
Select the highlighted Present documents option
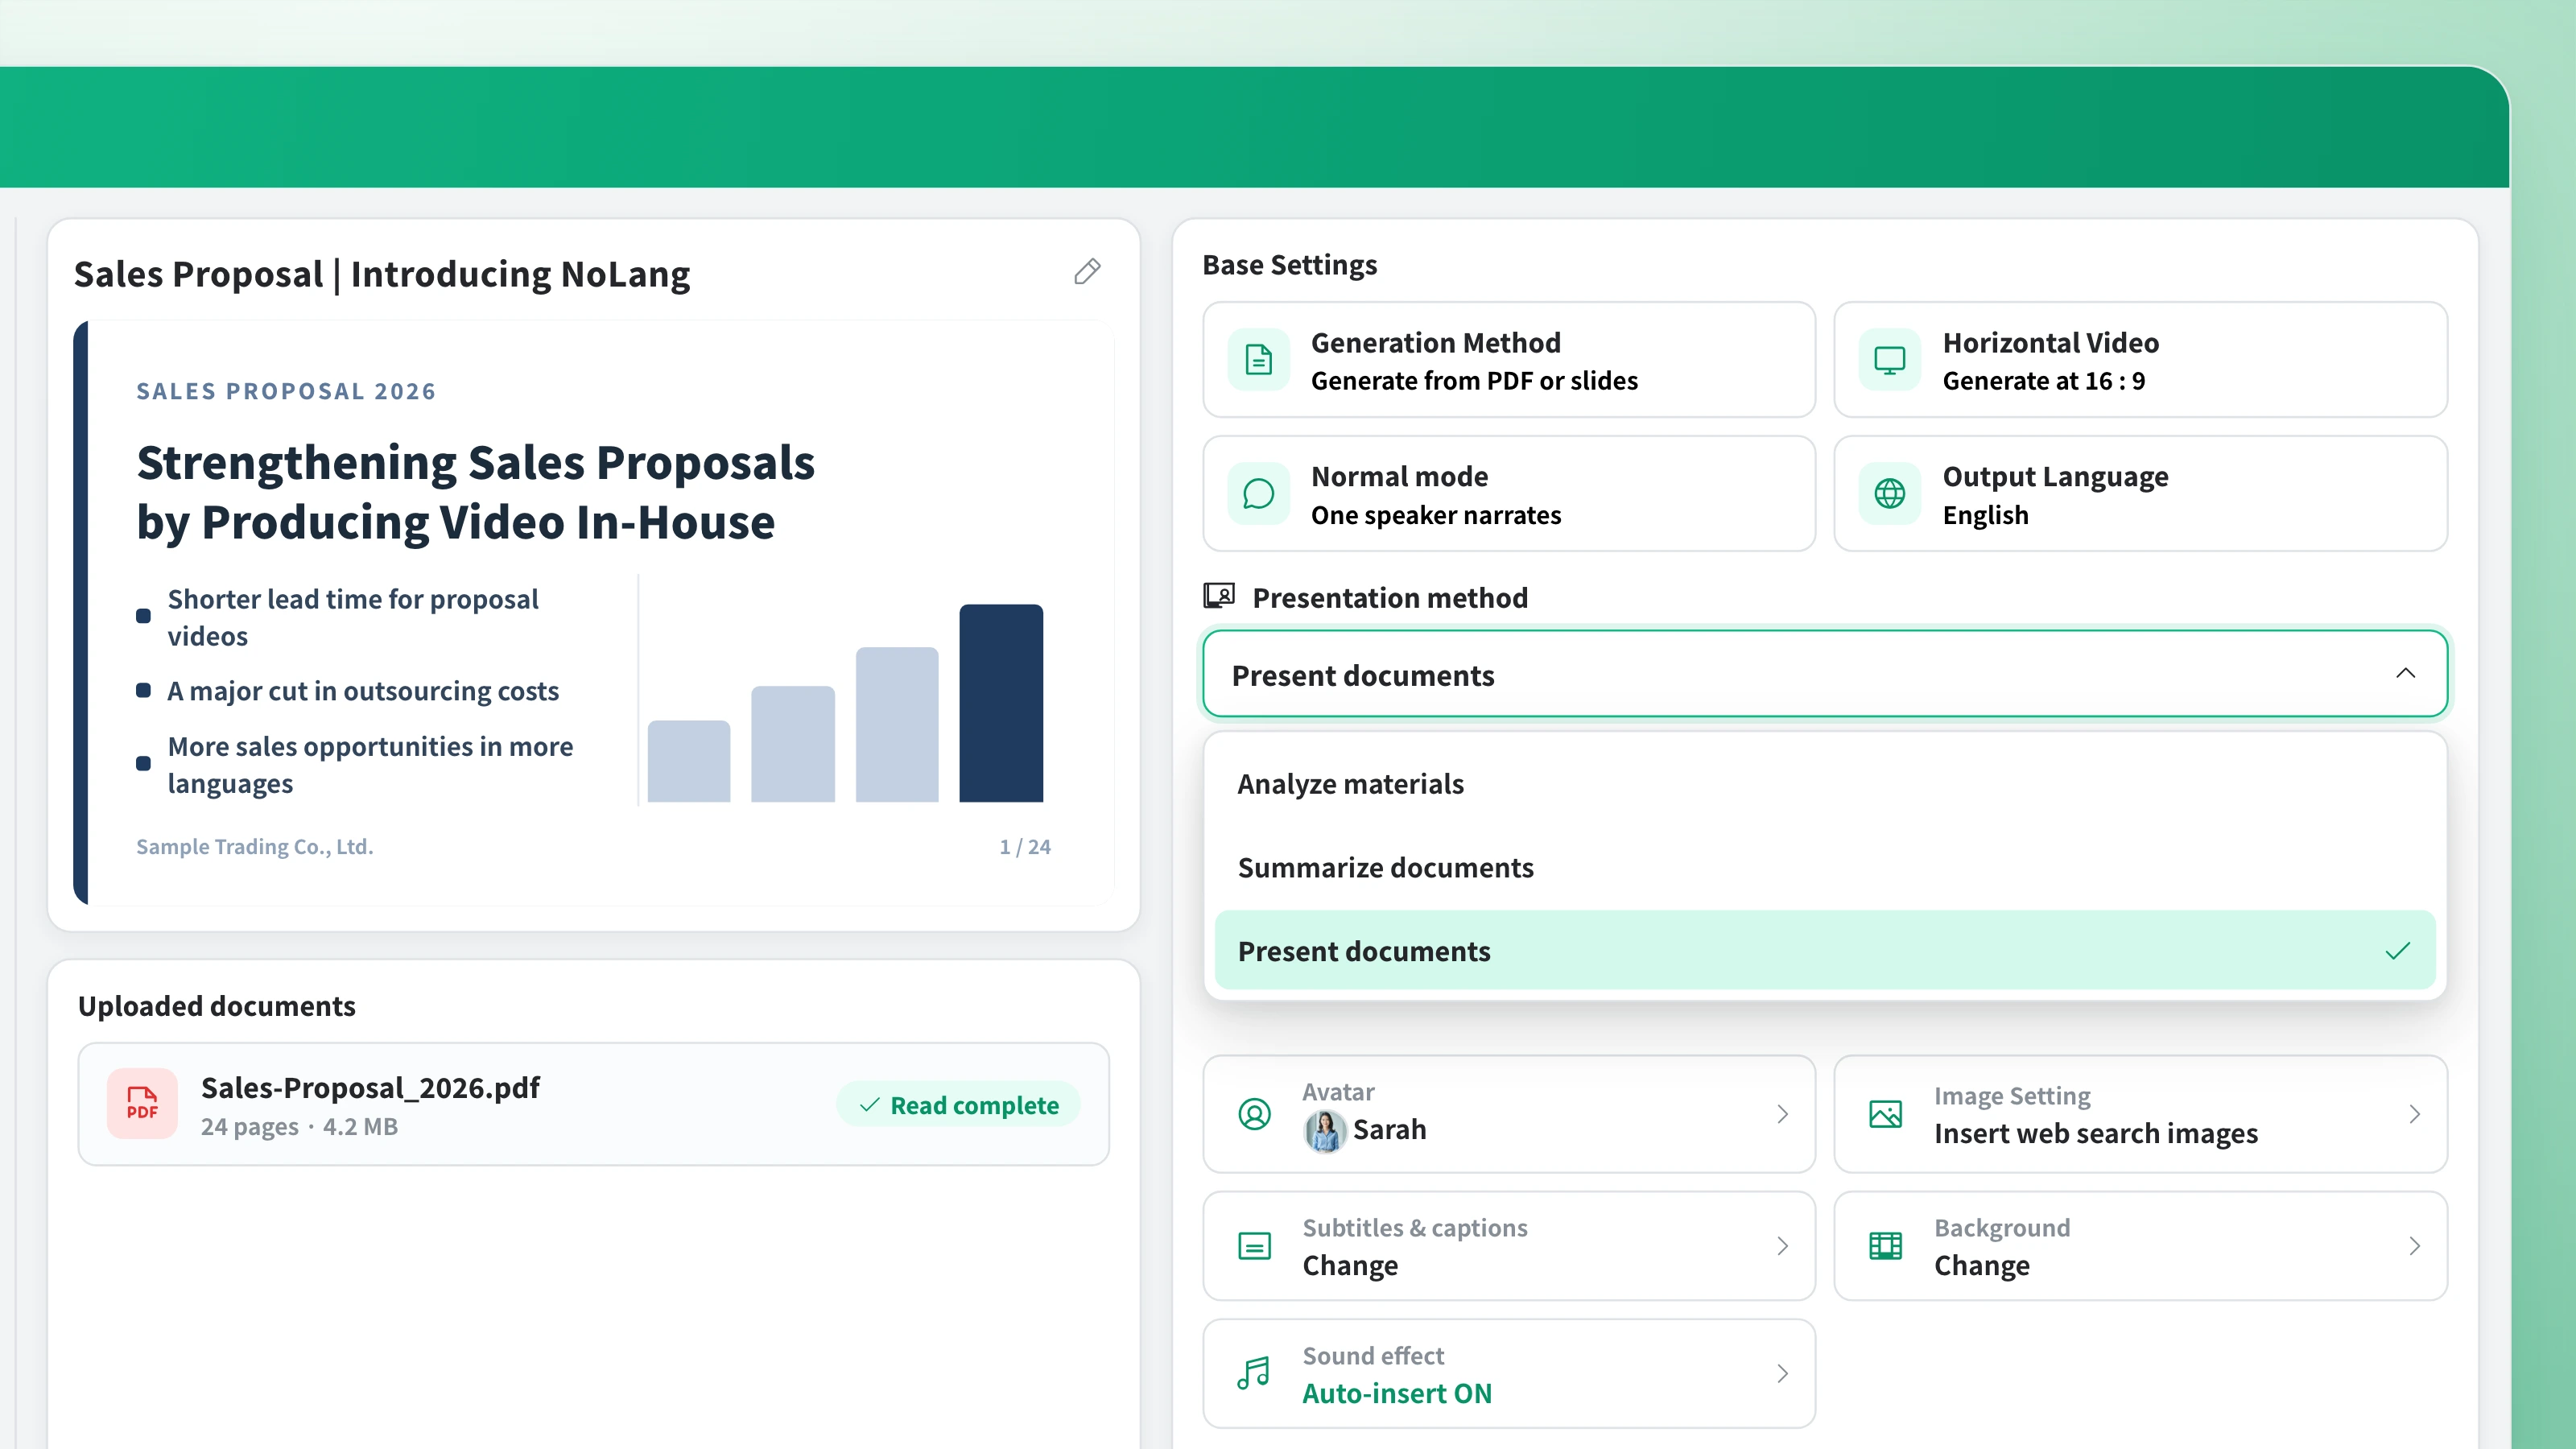click(x=1825, y=951)
